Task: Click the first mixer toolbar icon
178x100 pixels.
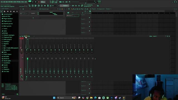Action: 20,36
